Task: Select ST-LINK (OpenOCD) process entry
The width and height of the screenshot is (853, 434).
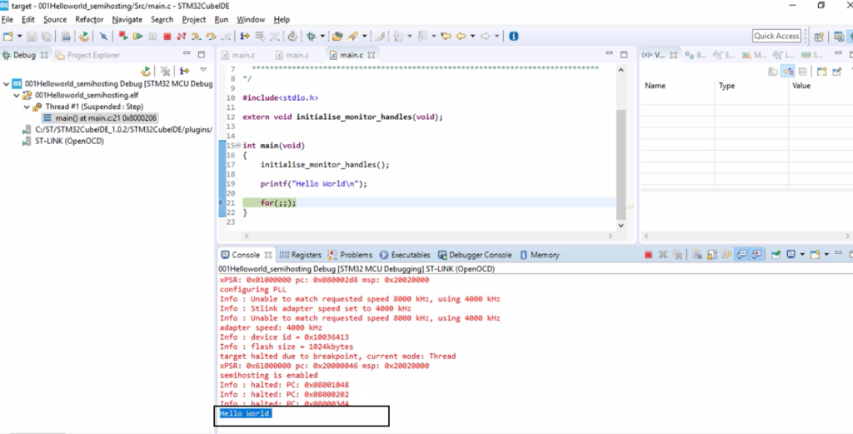Action: [x=62, y=141]
